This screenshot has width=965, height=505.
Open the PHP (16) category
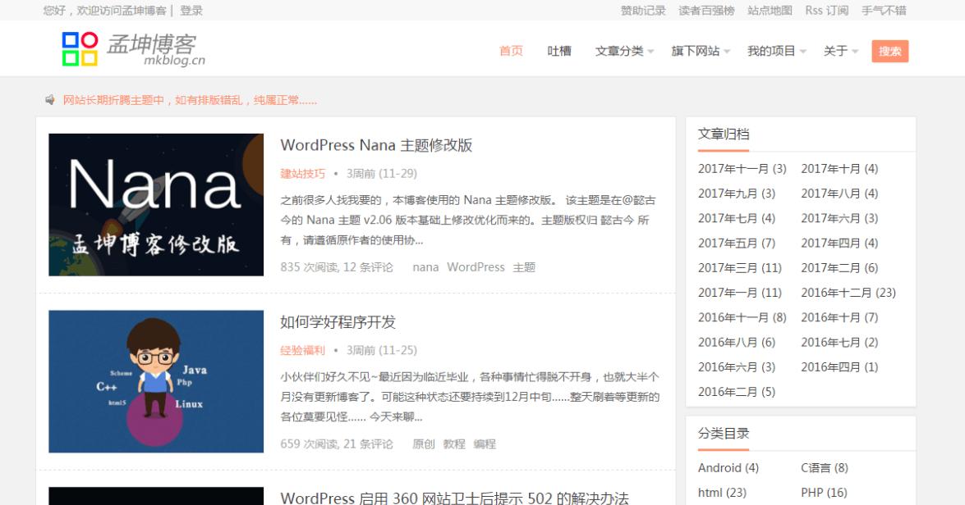[x=824, y=493]
